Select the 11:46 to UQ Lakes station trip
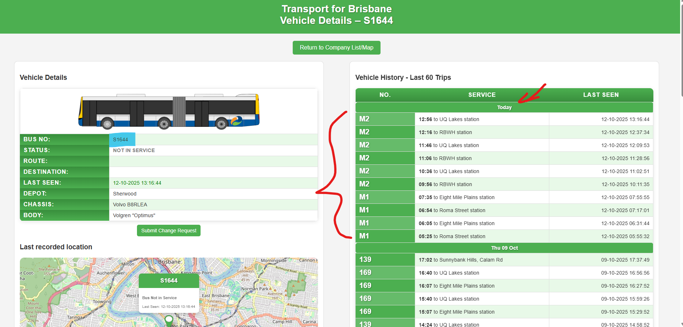The height and width of the screenshot is (327, 683). pyautogui.click(x=448, y=145)
